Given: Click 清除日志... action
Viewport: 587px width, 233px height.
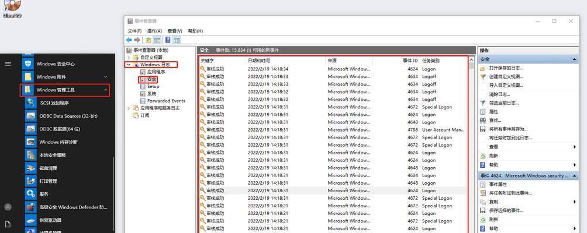Looking at the screenshot, I should coord(499,94).
